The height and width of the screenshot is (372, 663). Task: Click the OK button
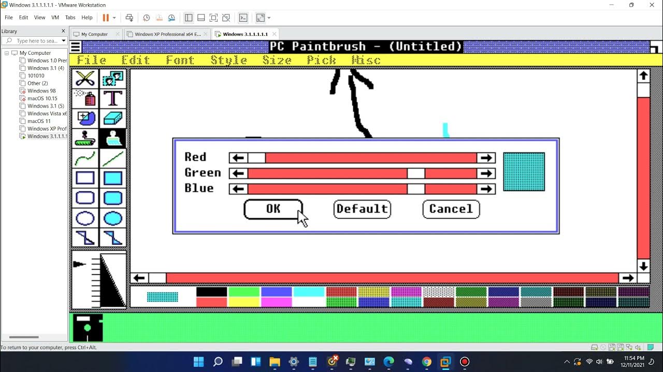(x=273, y=209)
